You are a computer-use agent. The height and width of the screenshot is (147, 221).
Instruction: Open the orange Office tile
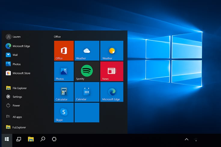pyautogui.click(x=64, y=51)
